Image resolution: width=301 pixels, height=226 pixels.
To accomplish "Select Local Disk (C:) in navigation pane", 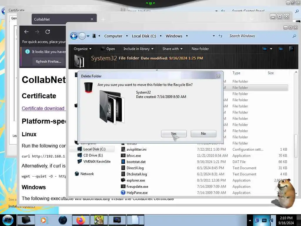I will [94, 149].
